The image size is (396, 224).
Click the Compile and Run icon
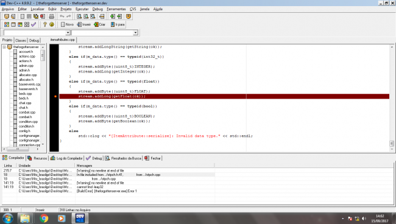click(x=20, y=24)
